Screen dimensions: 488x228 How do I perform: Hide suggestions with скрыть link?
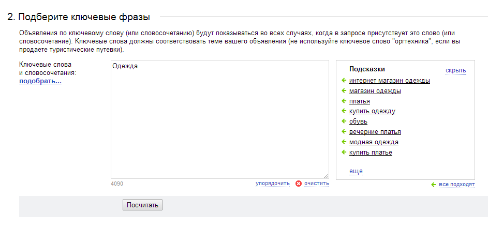455,70
